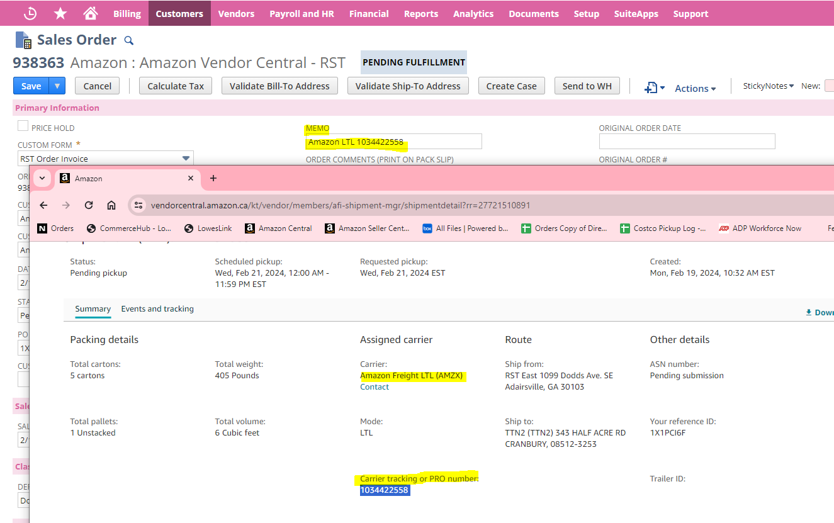Screen dimensions: 834x523
Task: Open the Orders bookmark
Action: pyautogui.click(x=55, y=228)
